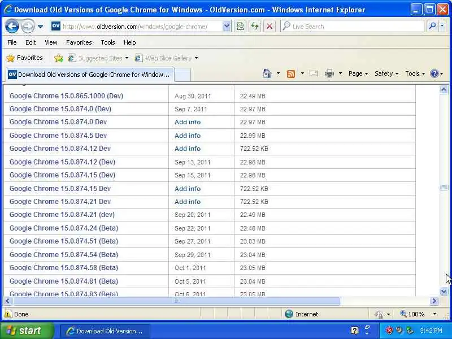Image resolution: width=452 pixels, height=339 pixels.
Task: Open Google Chrome 15.0.874.0 (Dev) link
Action: point(60,109)
